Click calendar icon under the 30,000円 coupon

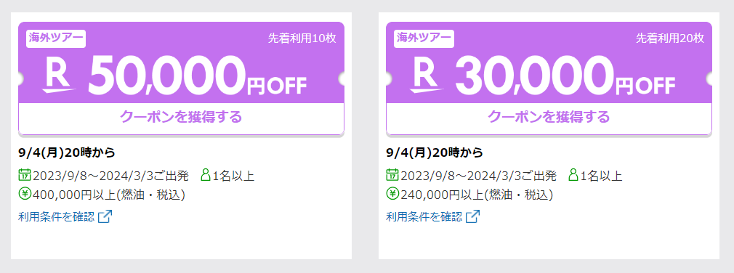click(392, 175)
